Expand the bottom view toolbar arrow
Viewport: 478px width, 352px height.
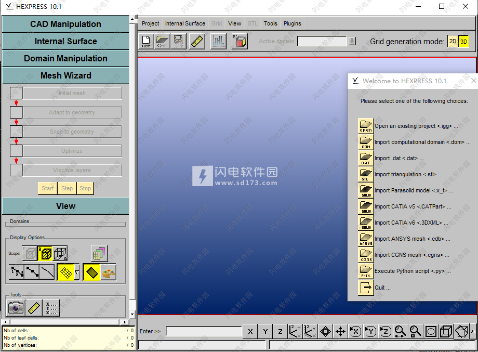[473, 331]
